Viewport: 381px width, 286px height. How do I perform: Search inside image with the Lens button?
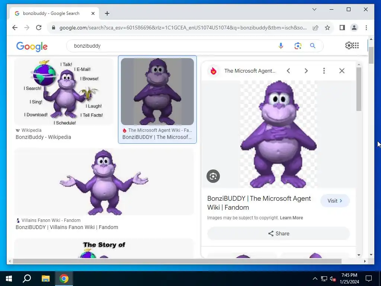[x=213, y=176]
